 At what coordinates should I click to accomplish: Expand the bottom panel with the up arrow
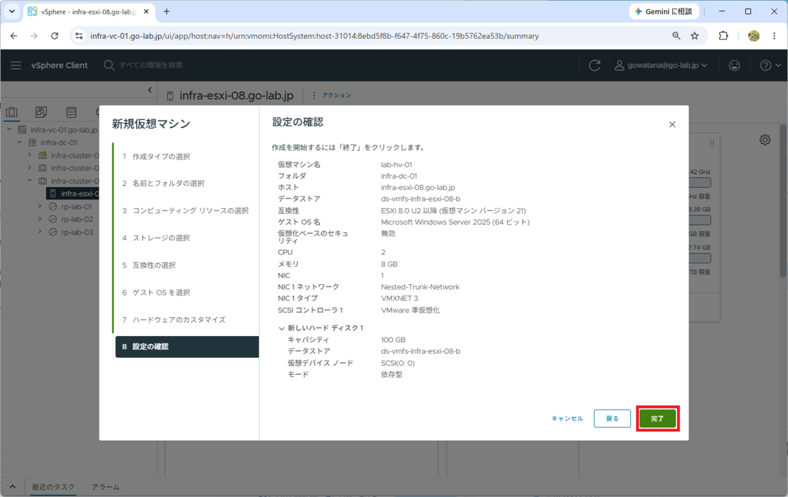[x=12, y=487]
